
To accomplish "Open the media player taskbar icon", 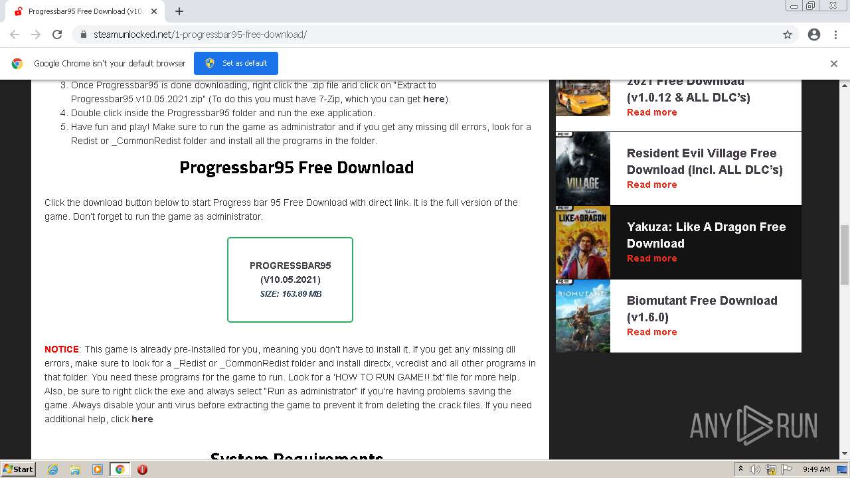I will click(98, 469).
